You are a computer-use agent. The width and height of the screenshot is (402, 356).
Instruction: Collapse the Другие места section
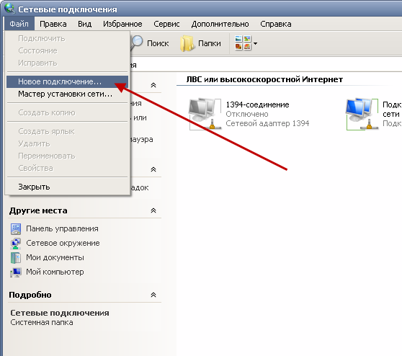pyautogui.click(x=153, y=210)
